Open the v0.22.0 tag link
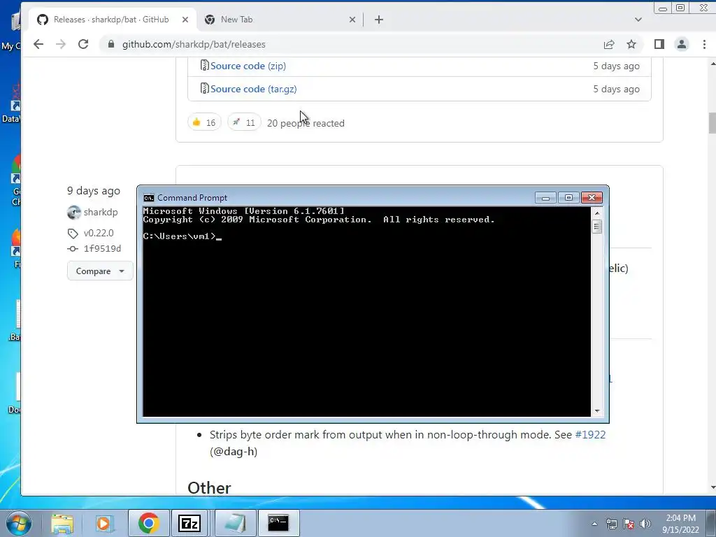This screenshot has height=537, width=716. pos(99,233)
